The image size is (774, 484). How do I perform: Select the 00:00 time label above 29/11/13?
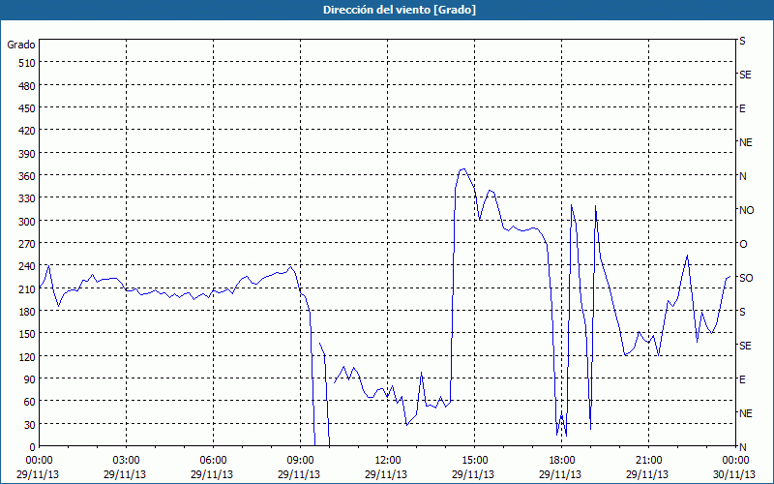click(39, 461)
